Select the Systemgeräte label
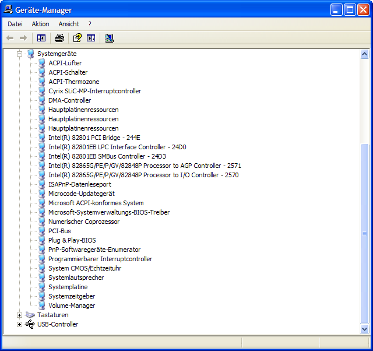The image size is (373, 351). pyautogui.click(x=57, y=54)
